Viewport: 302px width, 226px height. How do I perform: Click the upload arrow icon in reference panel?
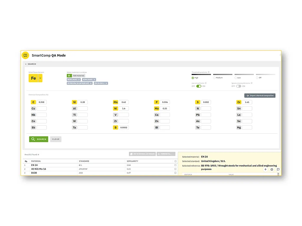[265, 169]
